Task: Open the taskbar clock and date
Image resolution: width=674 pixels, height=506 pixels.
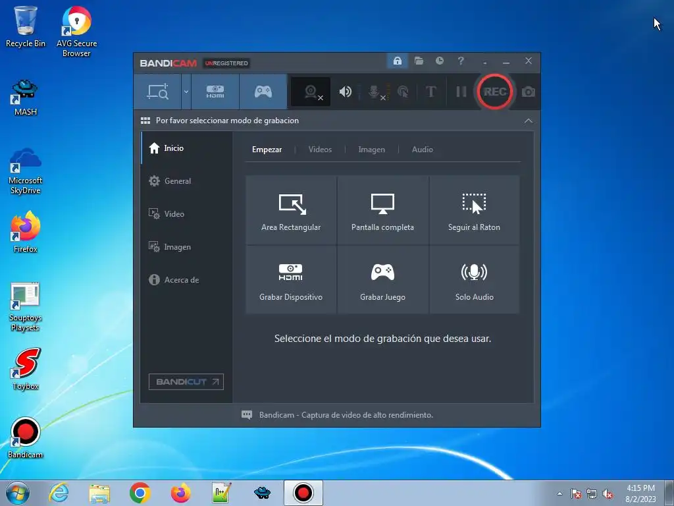Action: point(640,493)
